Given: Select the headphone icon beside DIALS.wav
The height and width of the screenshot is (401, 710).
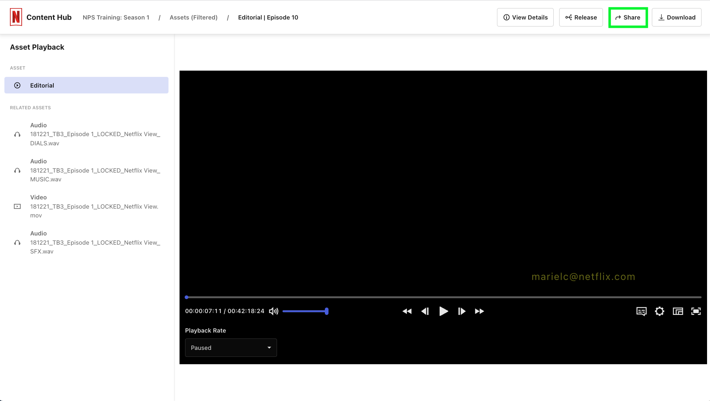Looking at the screenshot, I should (17, 134).
